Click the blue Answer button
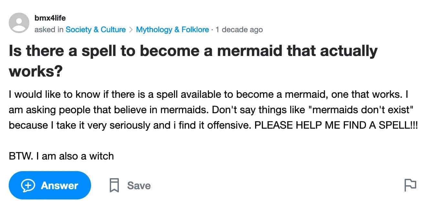 tap(50, 185)
